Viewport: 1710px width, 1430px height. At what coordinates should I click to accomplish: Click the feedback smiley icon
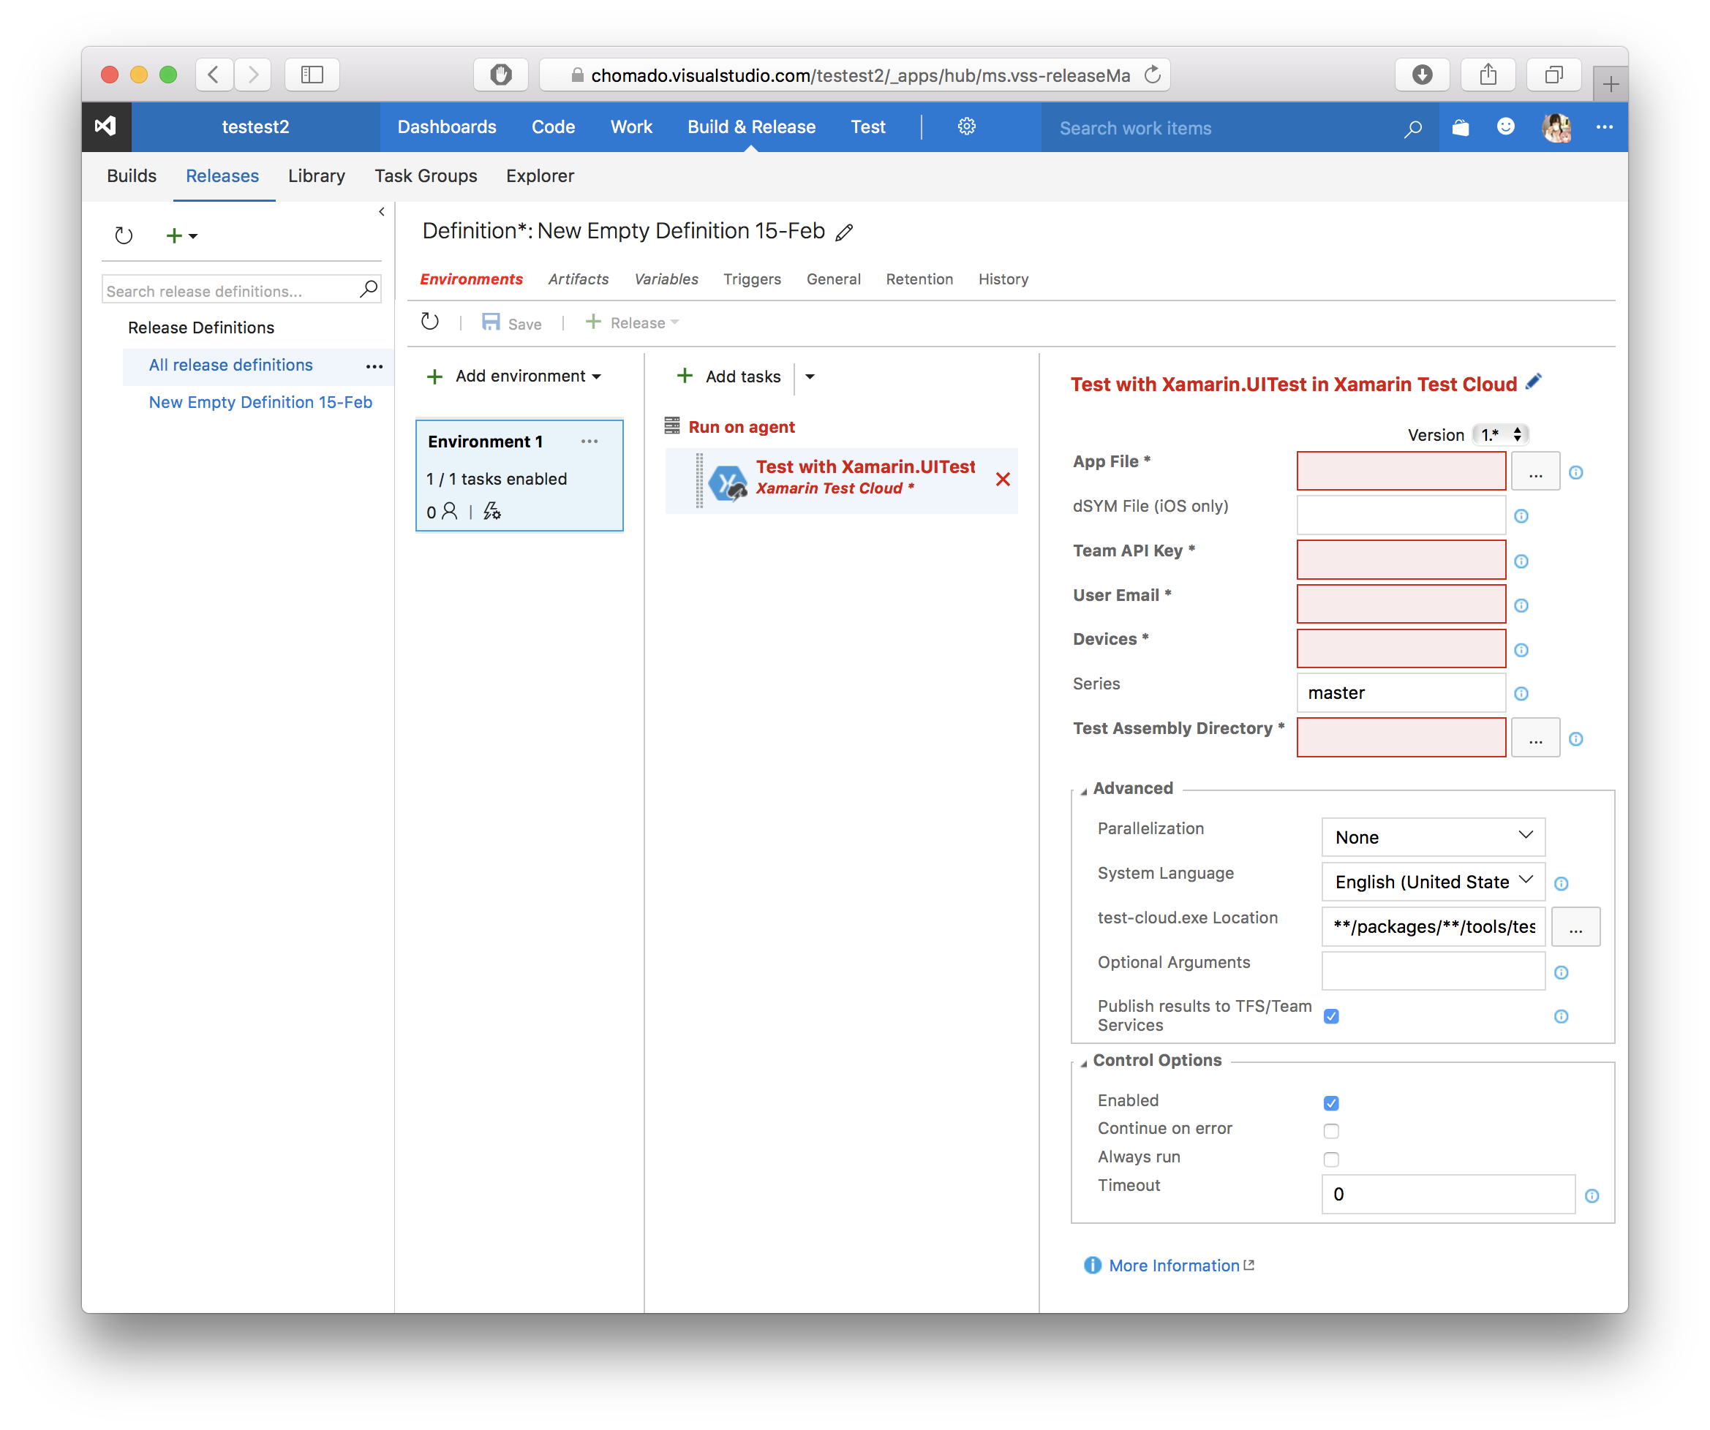pos(1506,126)
